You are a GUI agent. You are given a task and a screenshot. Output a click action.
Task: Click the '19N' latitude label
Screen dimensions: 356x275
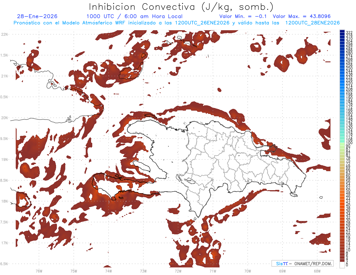coord(5,159)
